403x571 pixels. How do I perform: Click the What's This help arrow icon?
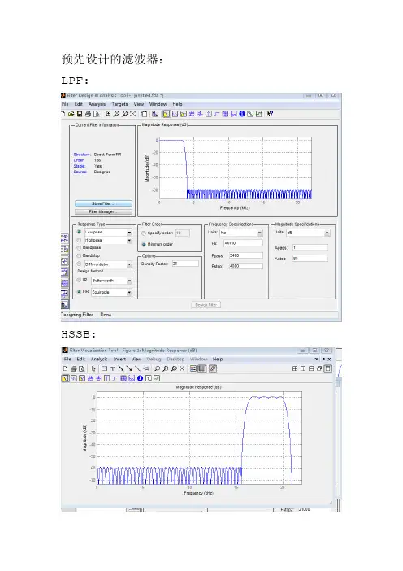point(270,114)
